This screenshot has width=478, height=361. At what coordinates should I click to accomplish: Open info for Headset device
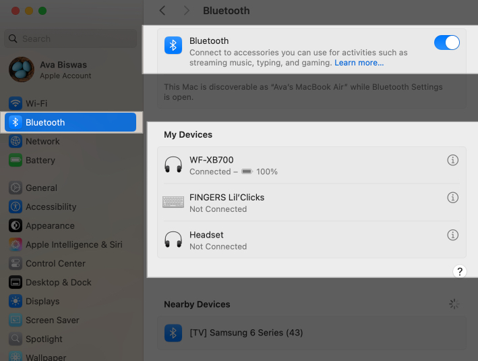coord(452,235)
